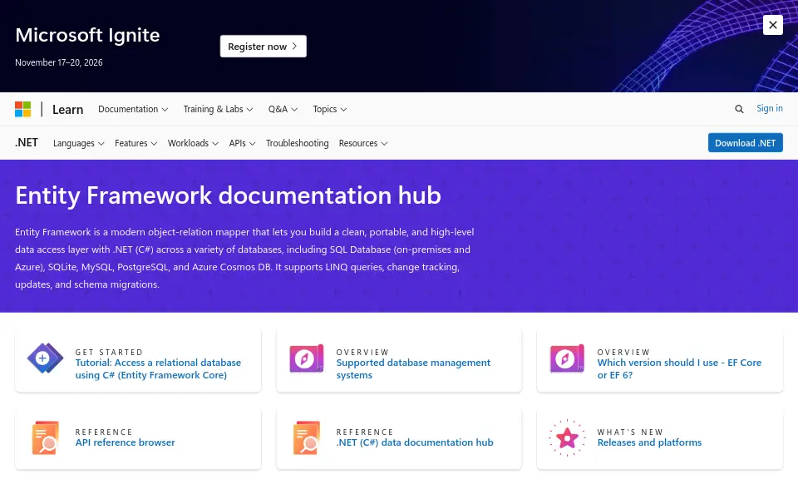This screenshot has width=798, height=499.
Task: Expand the Features dropdown
Action: point(135,143)
